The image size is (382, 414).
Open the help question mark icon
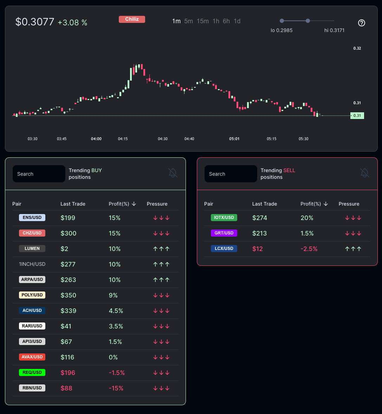361,23
